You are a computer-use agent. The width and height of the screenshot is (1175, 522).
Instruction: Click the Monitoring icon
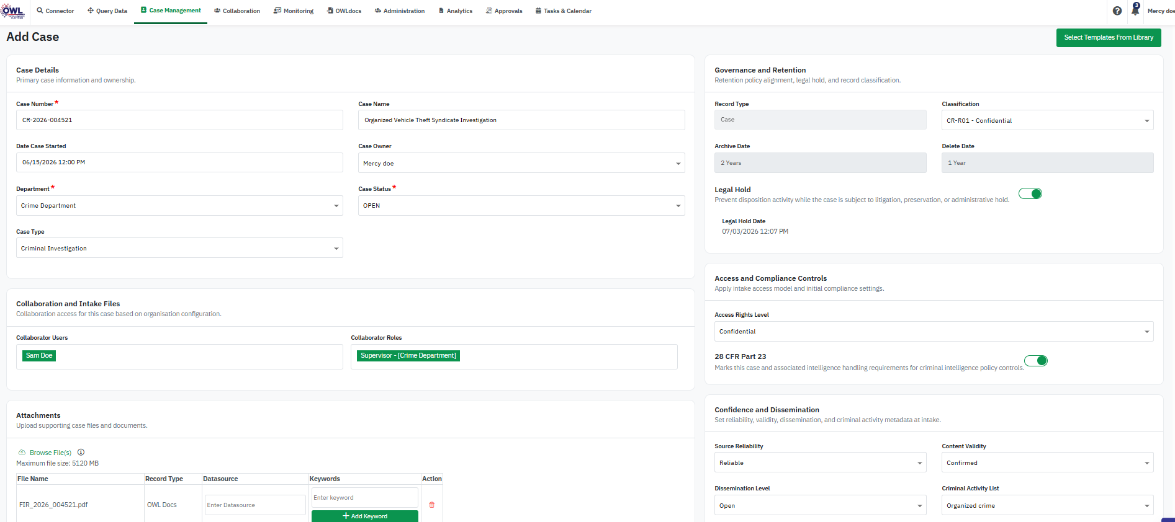pos(277,11)
